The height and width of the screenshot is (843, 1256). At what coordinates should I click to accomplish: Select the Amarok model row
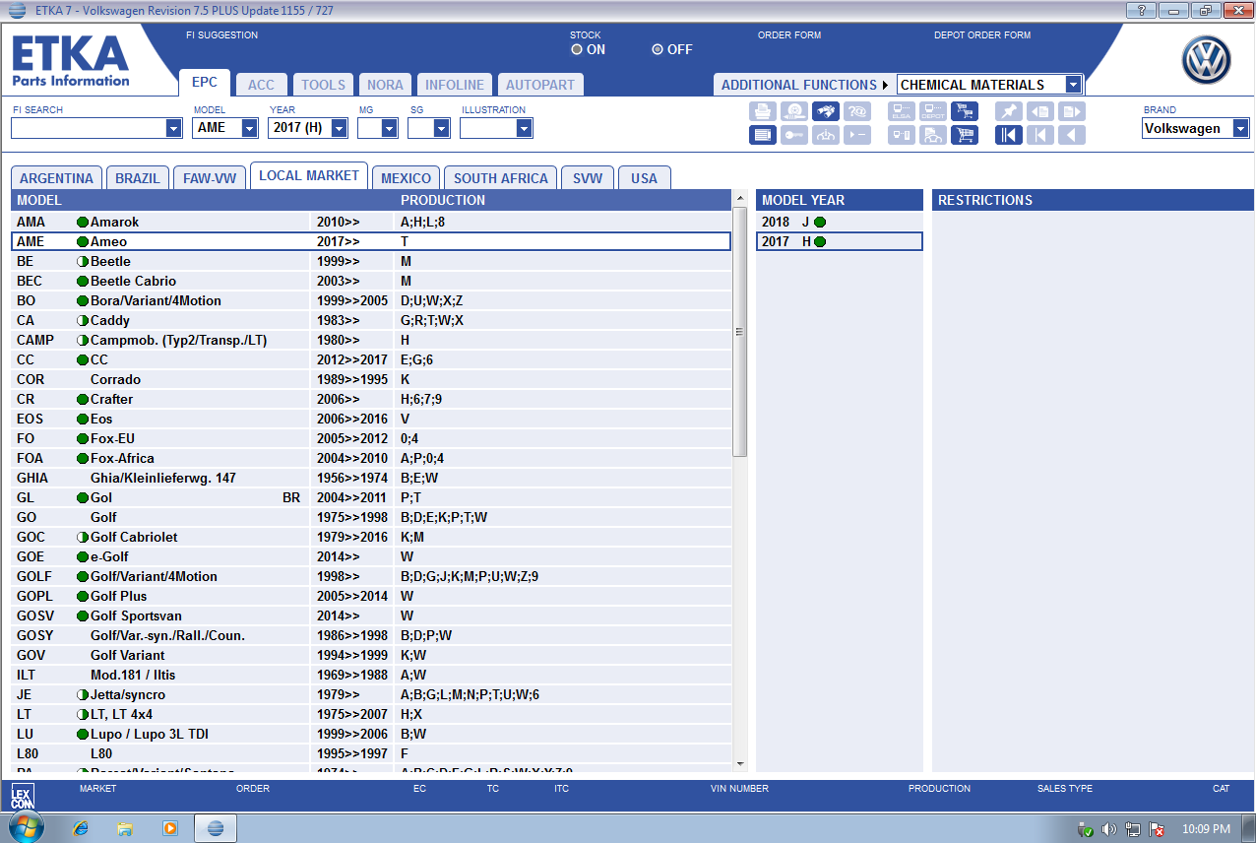(x=371, y=222)
